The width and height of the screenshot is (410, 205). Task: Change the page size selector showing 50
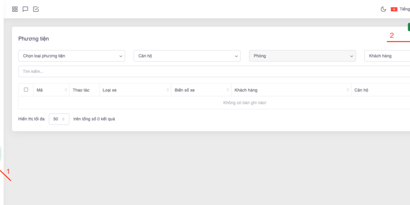point(58,119)
